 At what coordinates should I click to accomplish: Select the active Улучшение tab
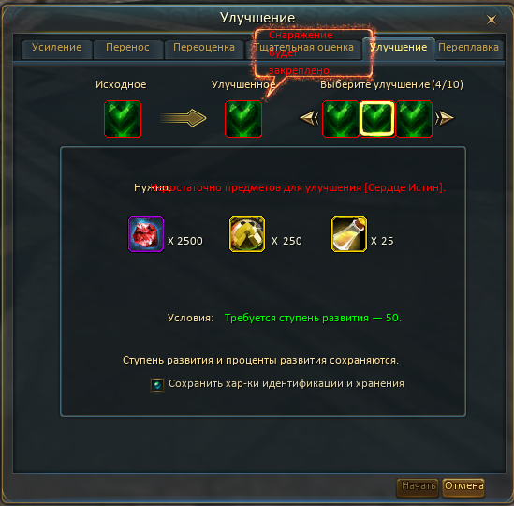pyautogui.click(x=399, y=49)
